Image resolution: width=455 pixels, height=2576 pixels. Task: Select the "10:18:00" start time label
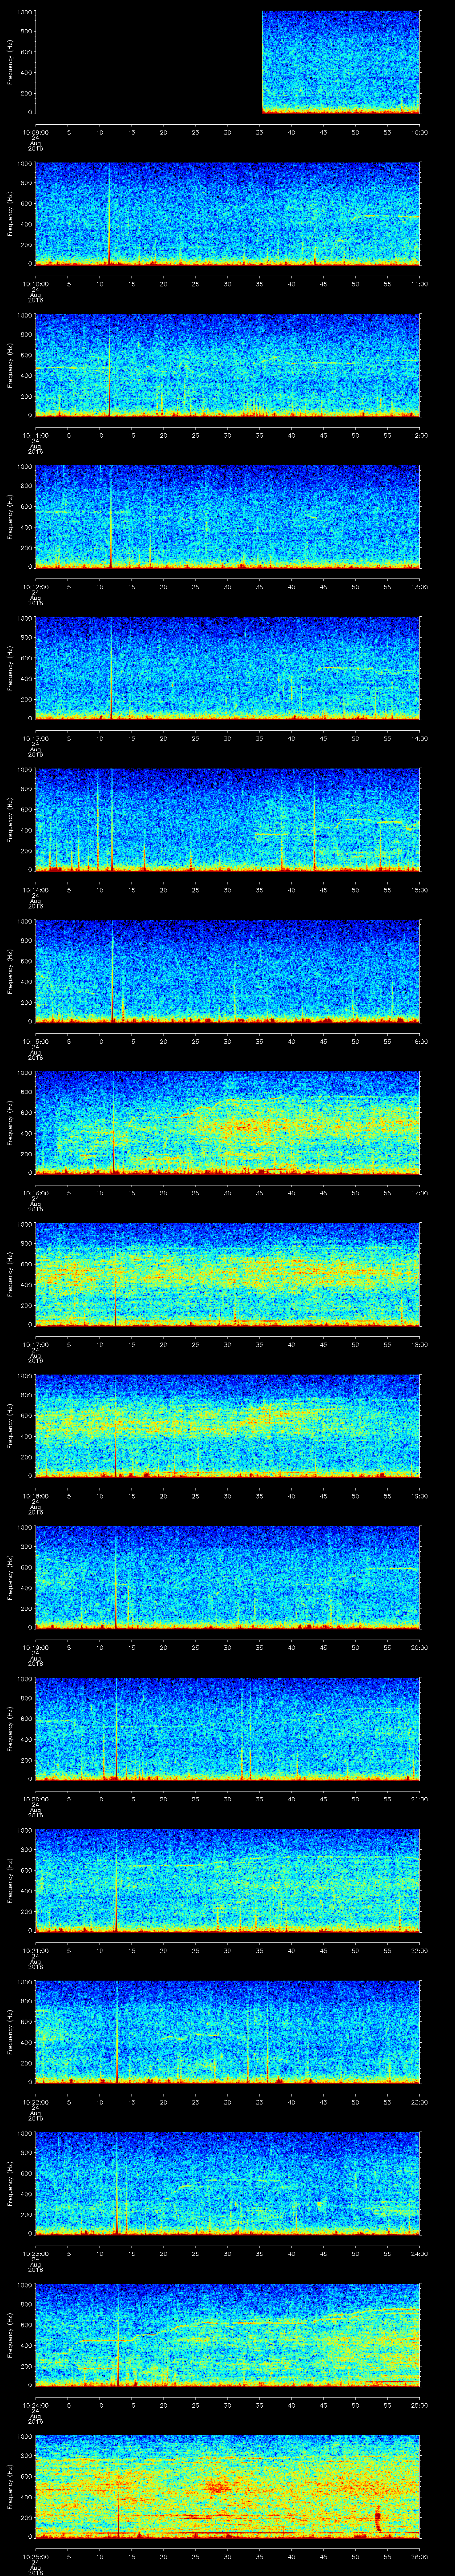point(35,1495)
